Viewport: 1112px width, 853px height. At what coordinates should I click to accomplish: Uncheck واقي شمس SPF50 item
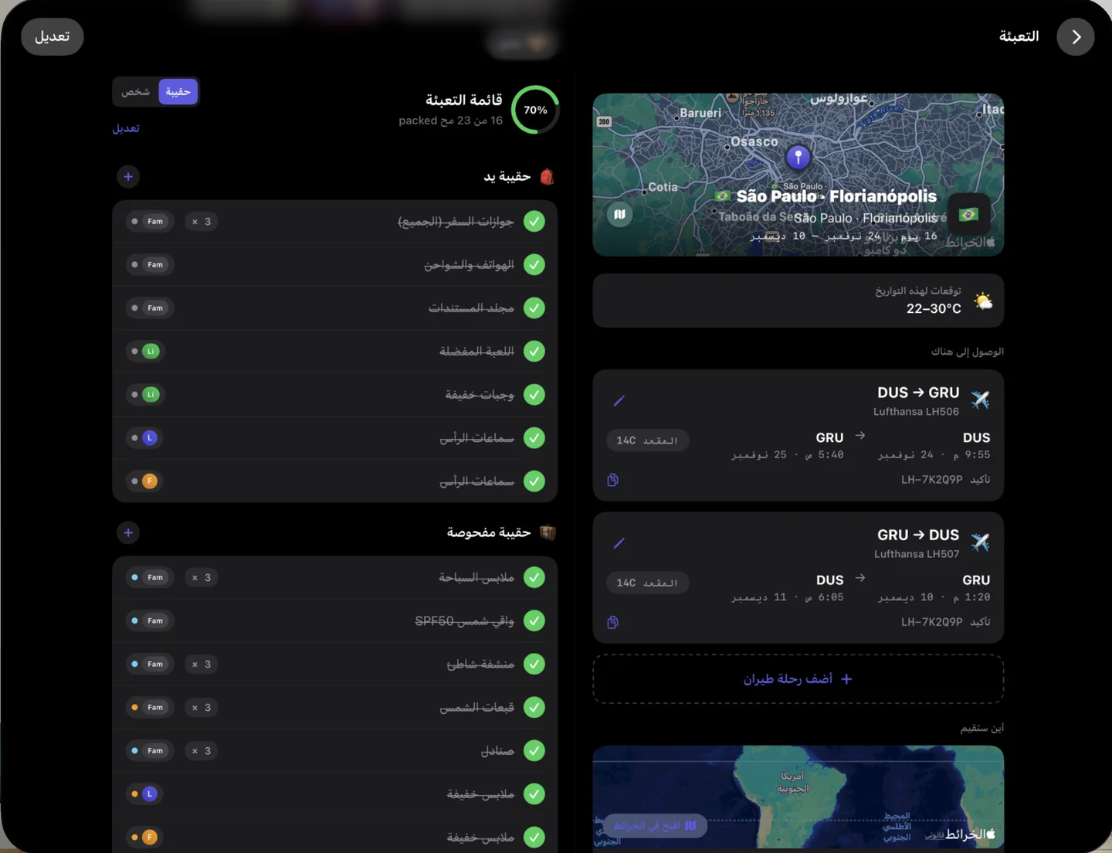point(534,620)
